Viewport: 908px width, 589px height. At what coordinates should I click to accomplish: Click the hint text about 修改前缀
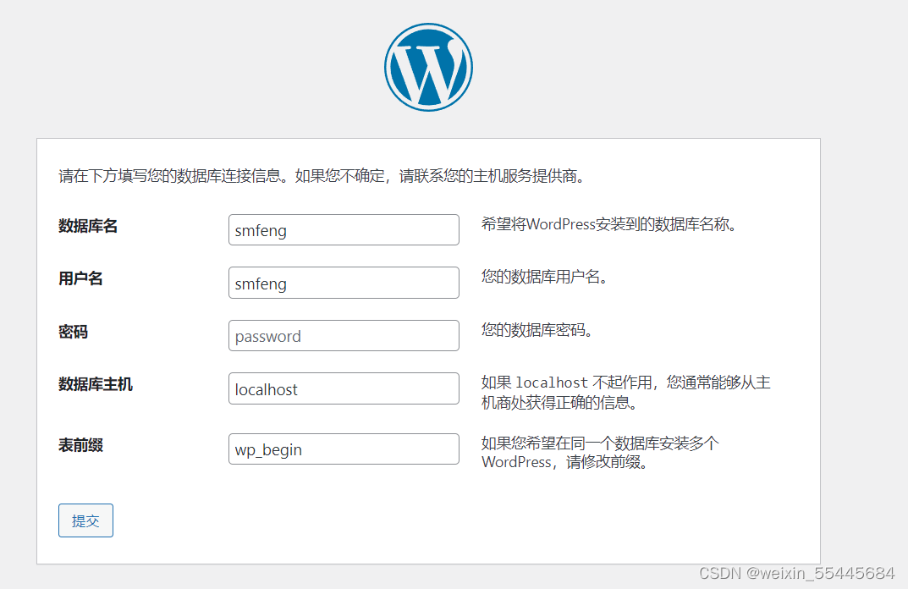[601, 452]
